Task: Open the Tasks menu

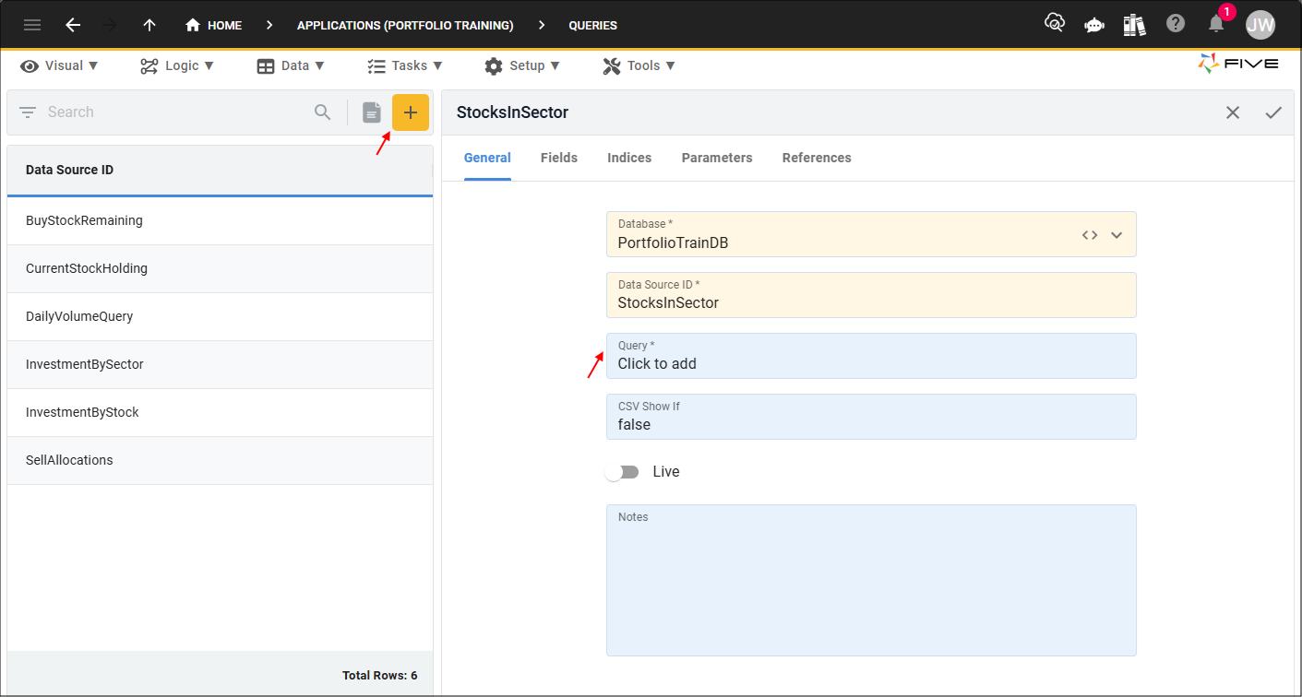Action: point(404,65)
